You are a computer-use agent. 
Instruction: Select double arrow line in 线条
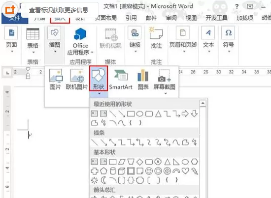(x=113, y=142)
